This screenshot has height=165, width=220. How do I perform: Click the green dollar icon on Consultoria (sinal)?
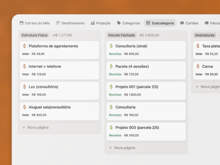pyautogui.click(x=111, y=46)
